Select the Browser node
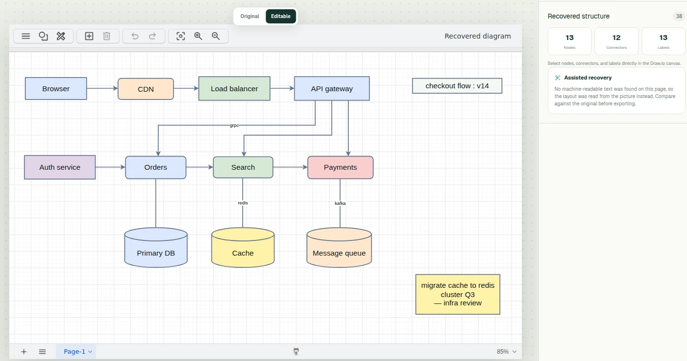 click(56, 89)
